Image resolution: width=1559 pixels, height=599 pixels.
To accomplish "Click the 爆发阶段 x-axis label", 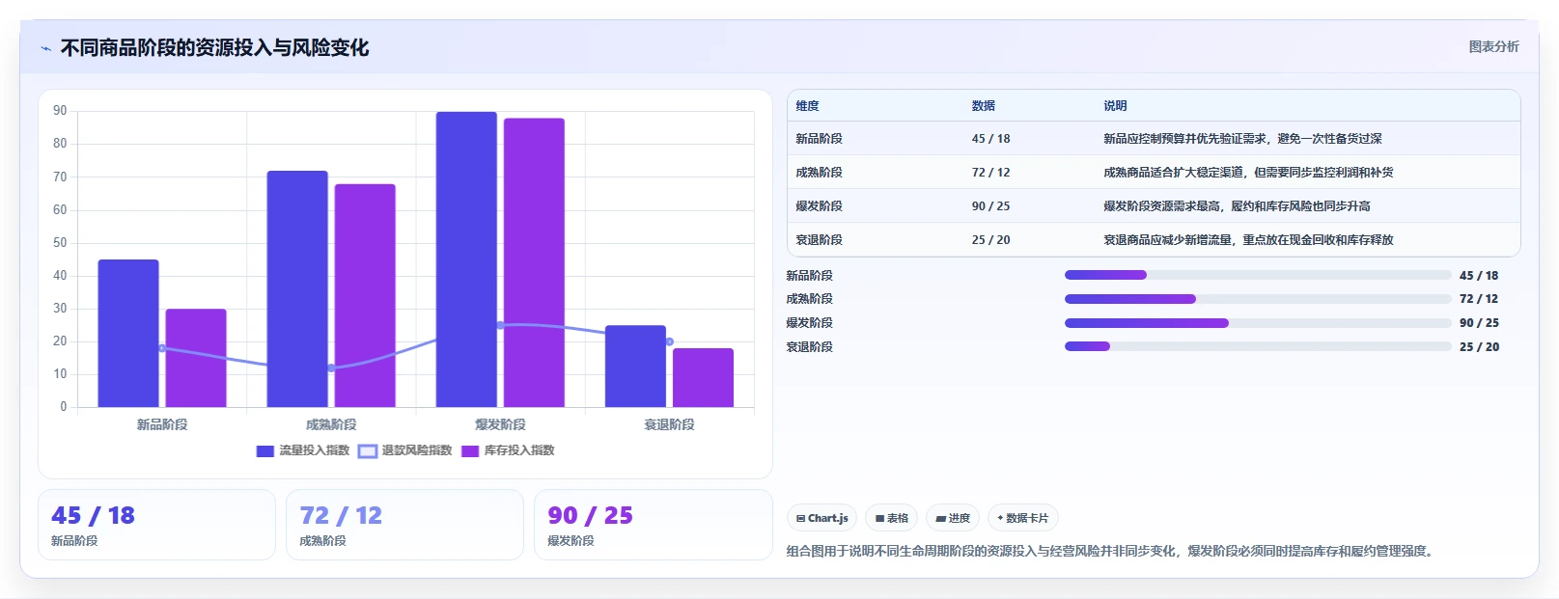I will point(500,424).
